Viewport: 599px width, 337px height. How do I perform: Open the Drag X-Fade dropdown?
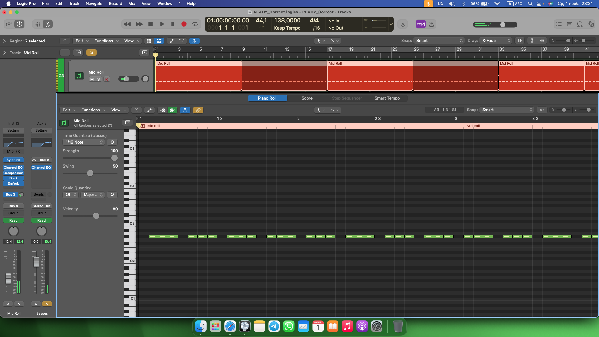pos(496,41)
